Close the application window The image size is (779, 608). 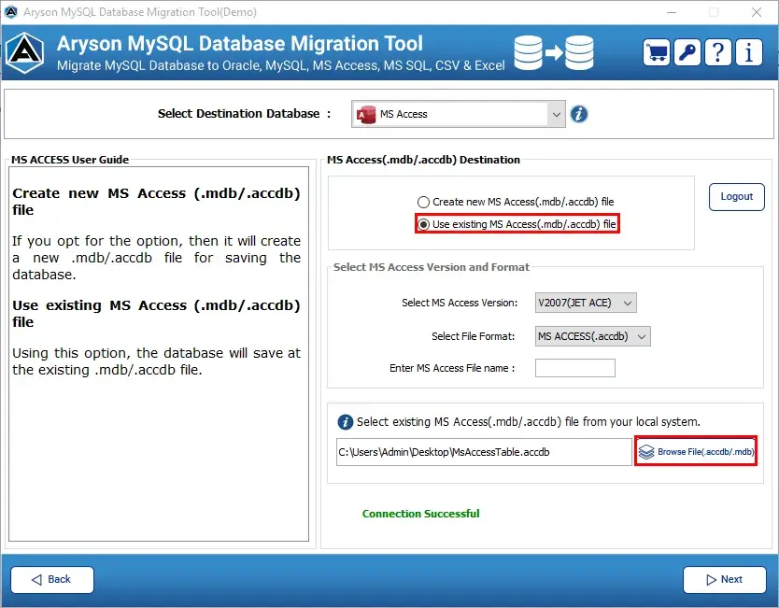coord(757,12)
